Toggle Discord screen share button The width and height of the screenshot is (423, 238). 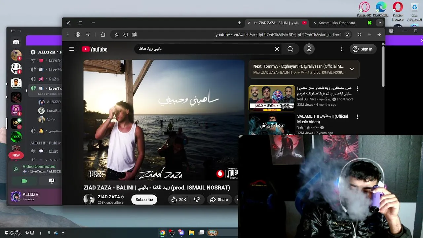point(52,181)
